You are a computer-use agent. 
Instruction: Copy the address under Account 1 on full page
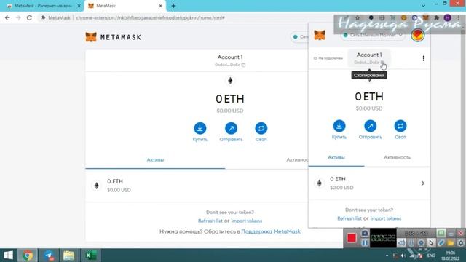tap(230, 65)
